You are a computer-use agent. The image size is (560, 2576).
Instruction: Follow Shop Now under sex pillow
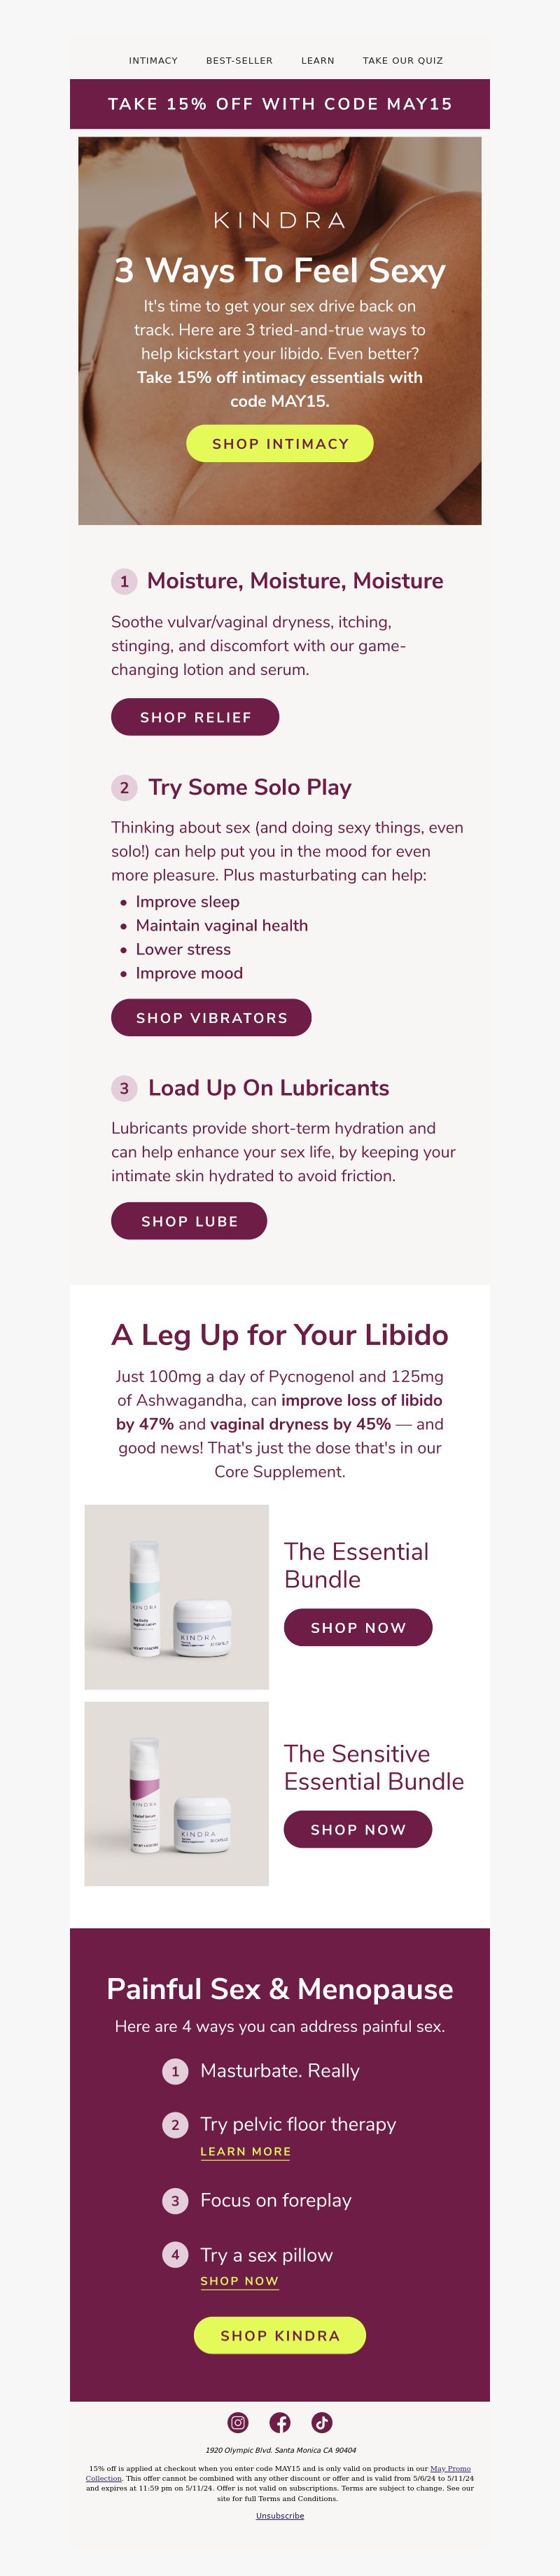pos(239,2281)
